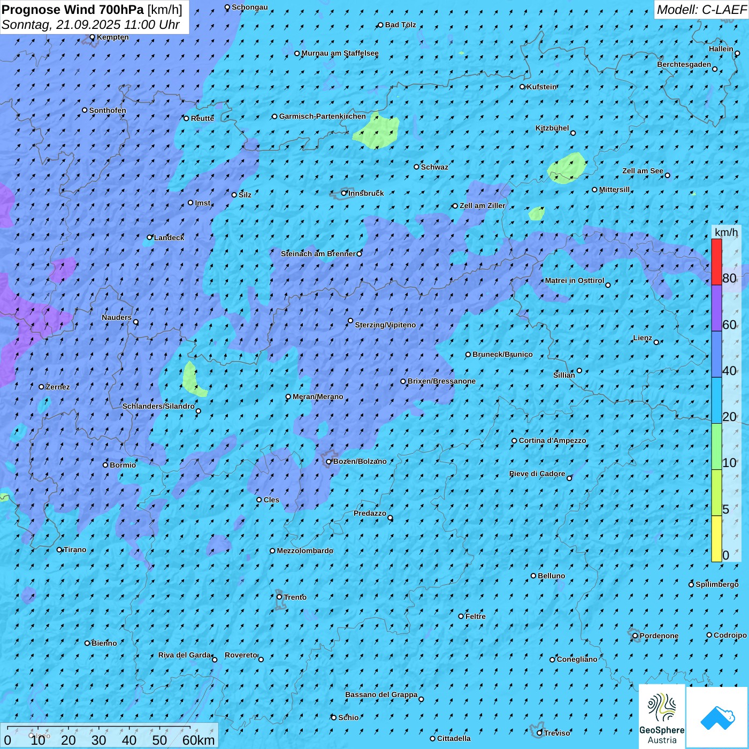
Task: Click the Kufstein city marker
Action: (523, 87)
